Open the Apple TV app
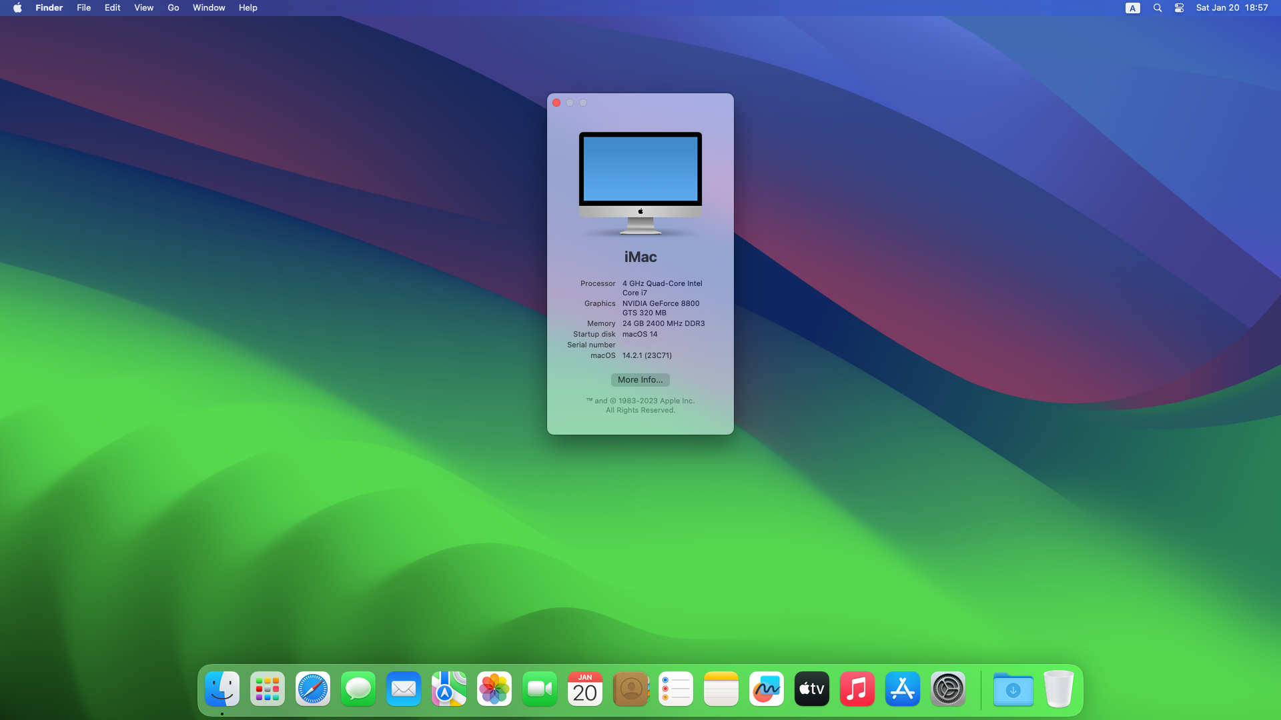 (x=812, y=689)
